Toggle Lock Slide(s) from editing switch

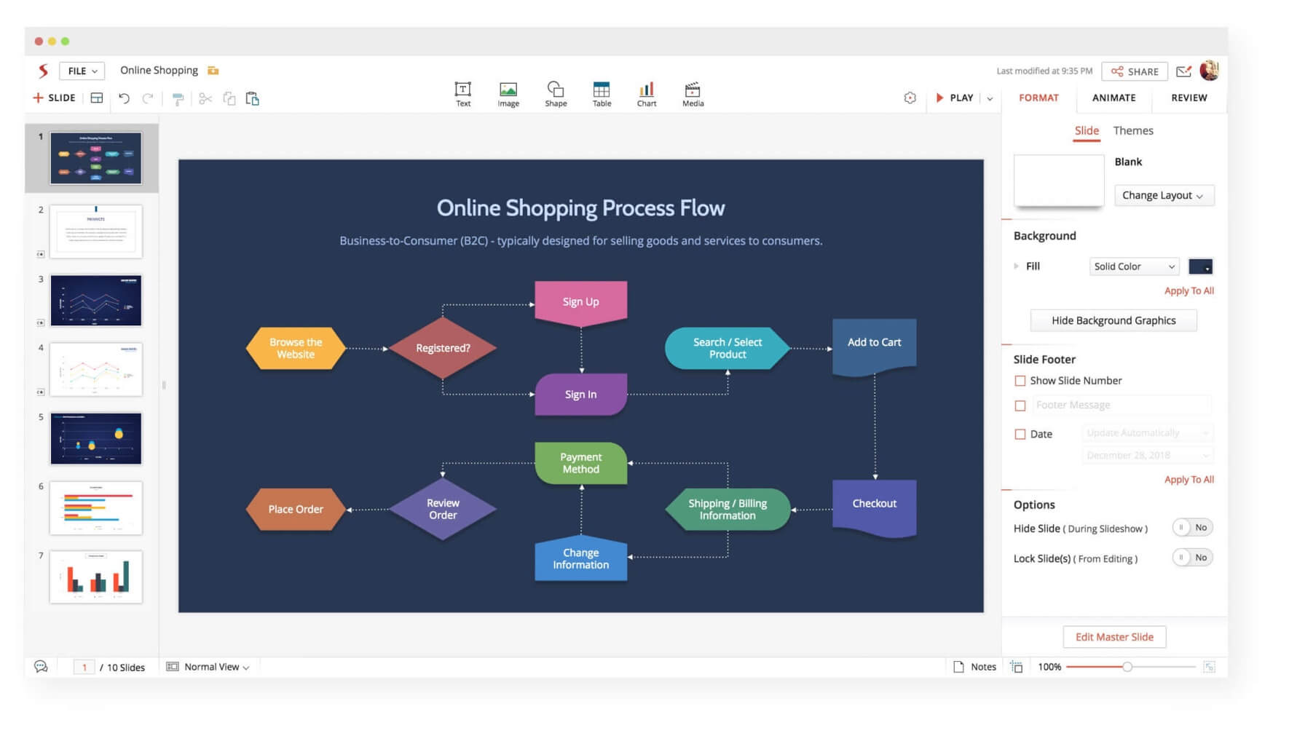coord(1192,558)
